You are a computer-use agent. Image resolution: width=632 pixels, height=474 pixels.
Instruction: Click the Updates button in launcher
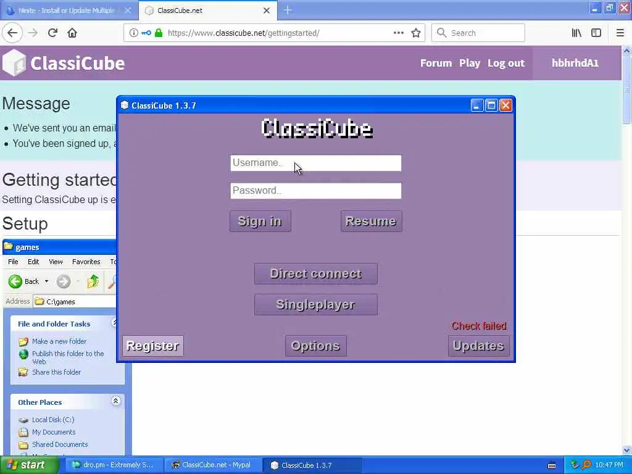tap(479, 346)
